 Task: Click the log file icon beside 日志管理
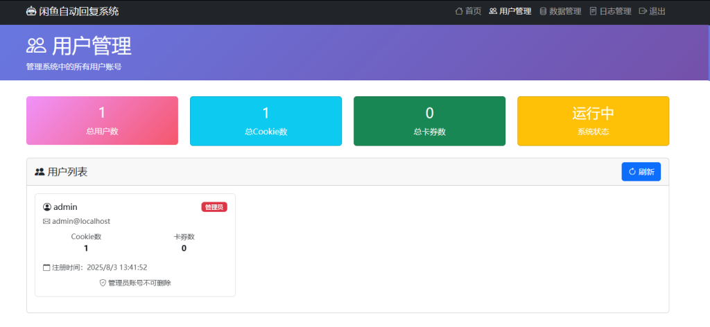593,11
